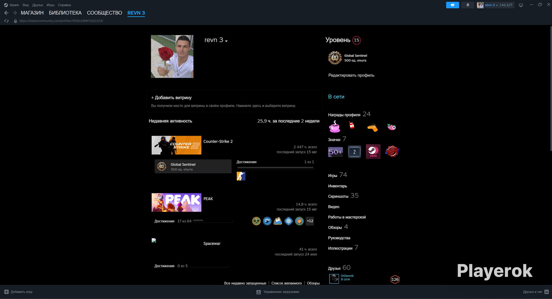552x299 pixels.
Task: Click the Counter-Strike 2 achievement icon
Action: click(x=241, y=176)
